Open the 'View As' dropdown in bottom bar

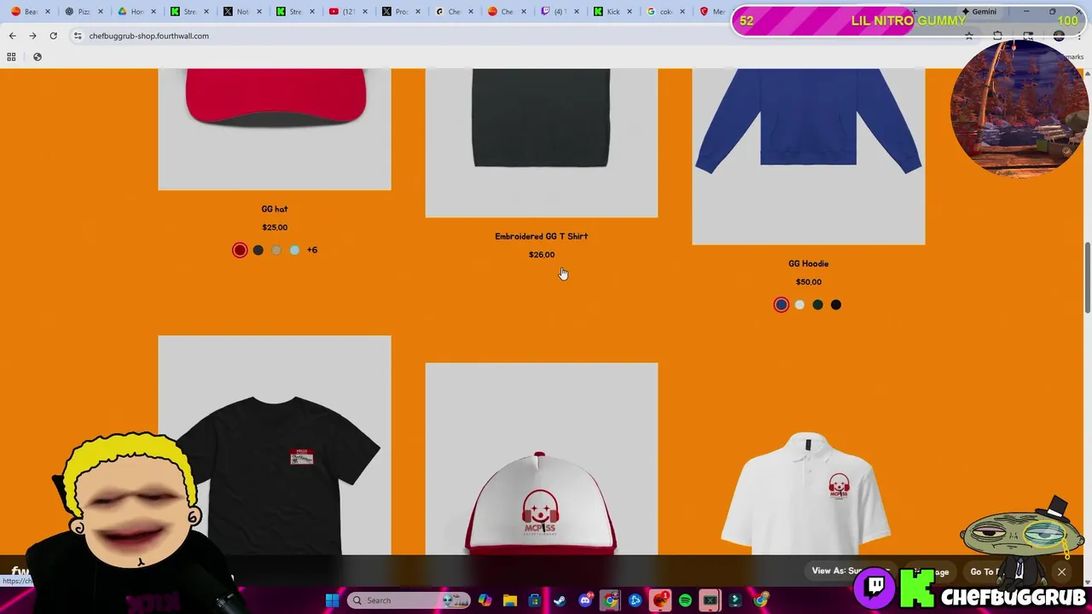(851, 571)
